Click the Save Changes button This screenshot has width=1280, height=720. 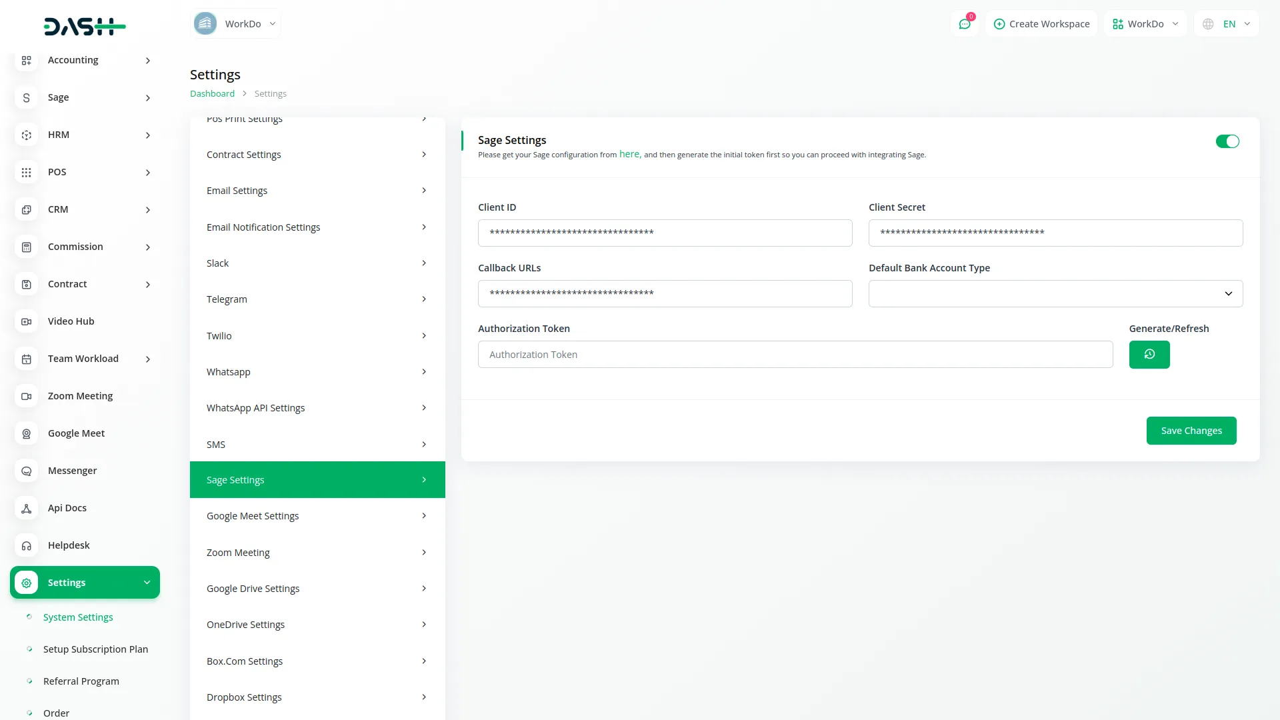tap(1191, 430)
